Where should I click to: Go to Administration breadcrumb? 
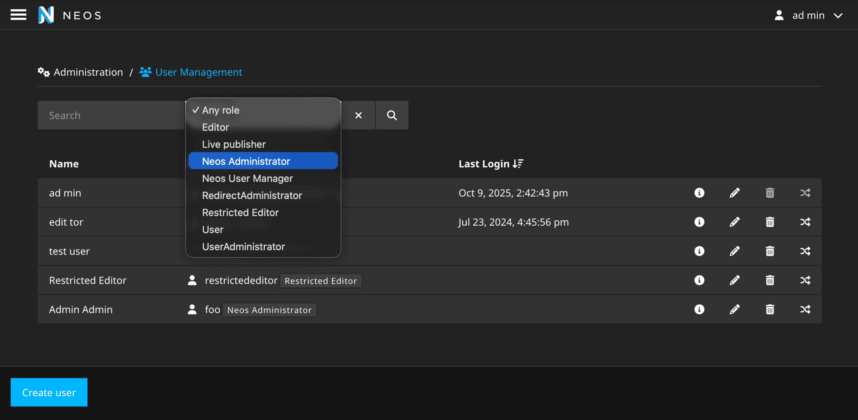tap(88, 72)
